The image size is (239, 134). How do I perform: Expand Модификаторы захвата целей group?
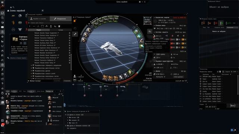31,74
